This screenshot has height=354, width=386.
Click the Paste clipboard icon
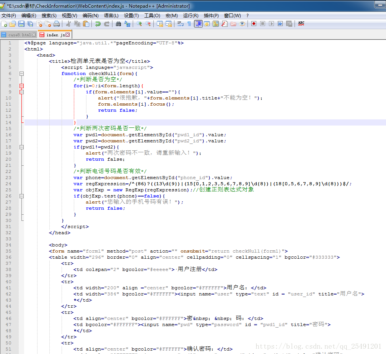click(86, 24)
